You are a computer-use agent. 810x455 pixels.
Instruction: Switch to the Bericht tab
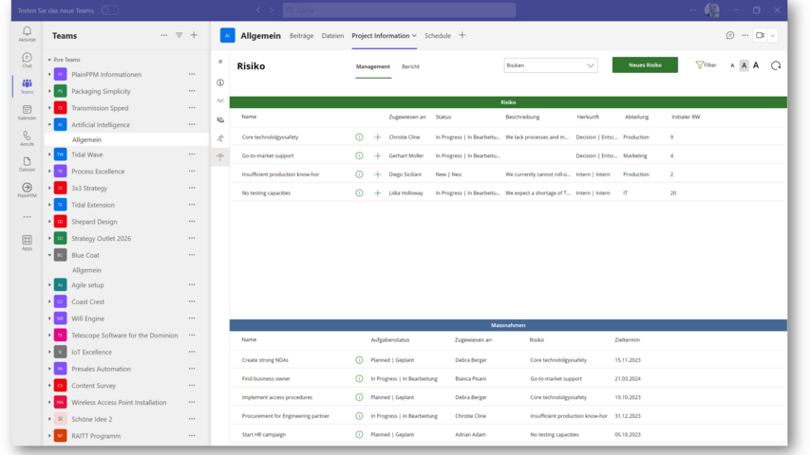[410, 66]
